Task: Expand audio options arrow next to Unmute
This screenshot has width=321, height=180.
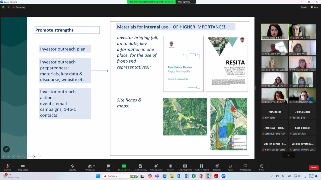Action: point(13,166)
